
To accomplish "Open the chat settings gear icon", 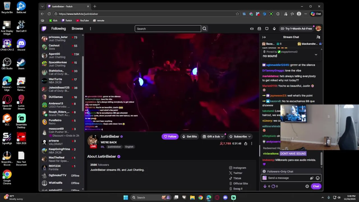I will 307,186.
